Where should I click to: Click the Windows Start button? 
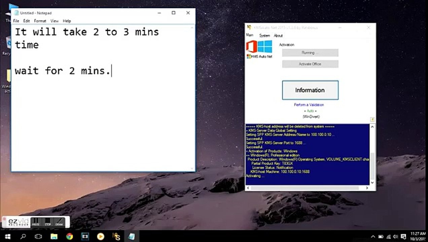[x=7, y=236]
